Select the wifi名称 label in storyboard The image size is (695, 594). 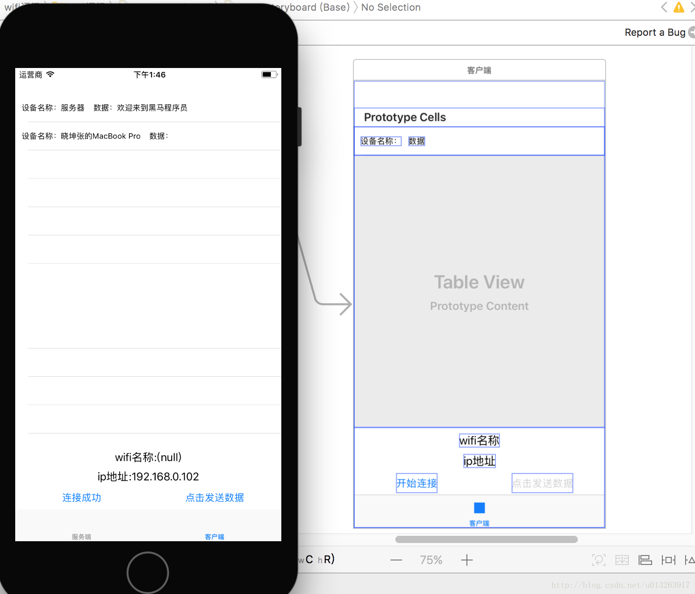[479, 441]
